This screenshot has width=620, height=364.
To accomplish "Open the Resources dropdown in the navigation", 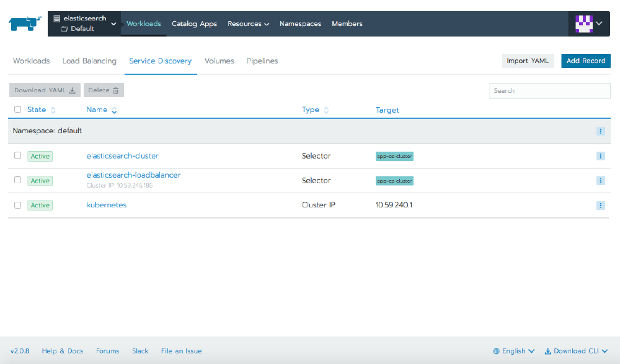I will click(248, 23).
